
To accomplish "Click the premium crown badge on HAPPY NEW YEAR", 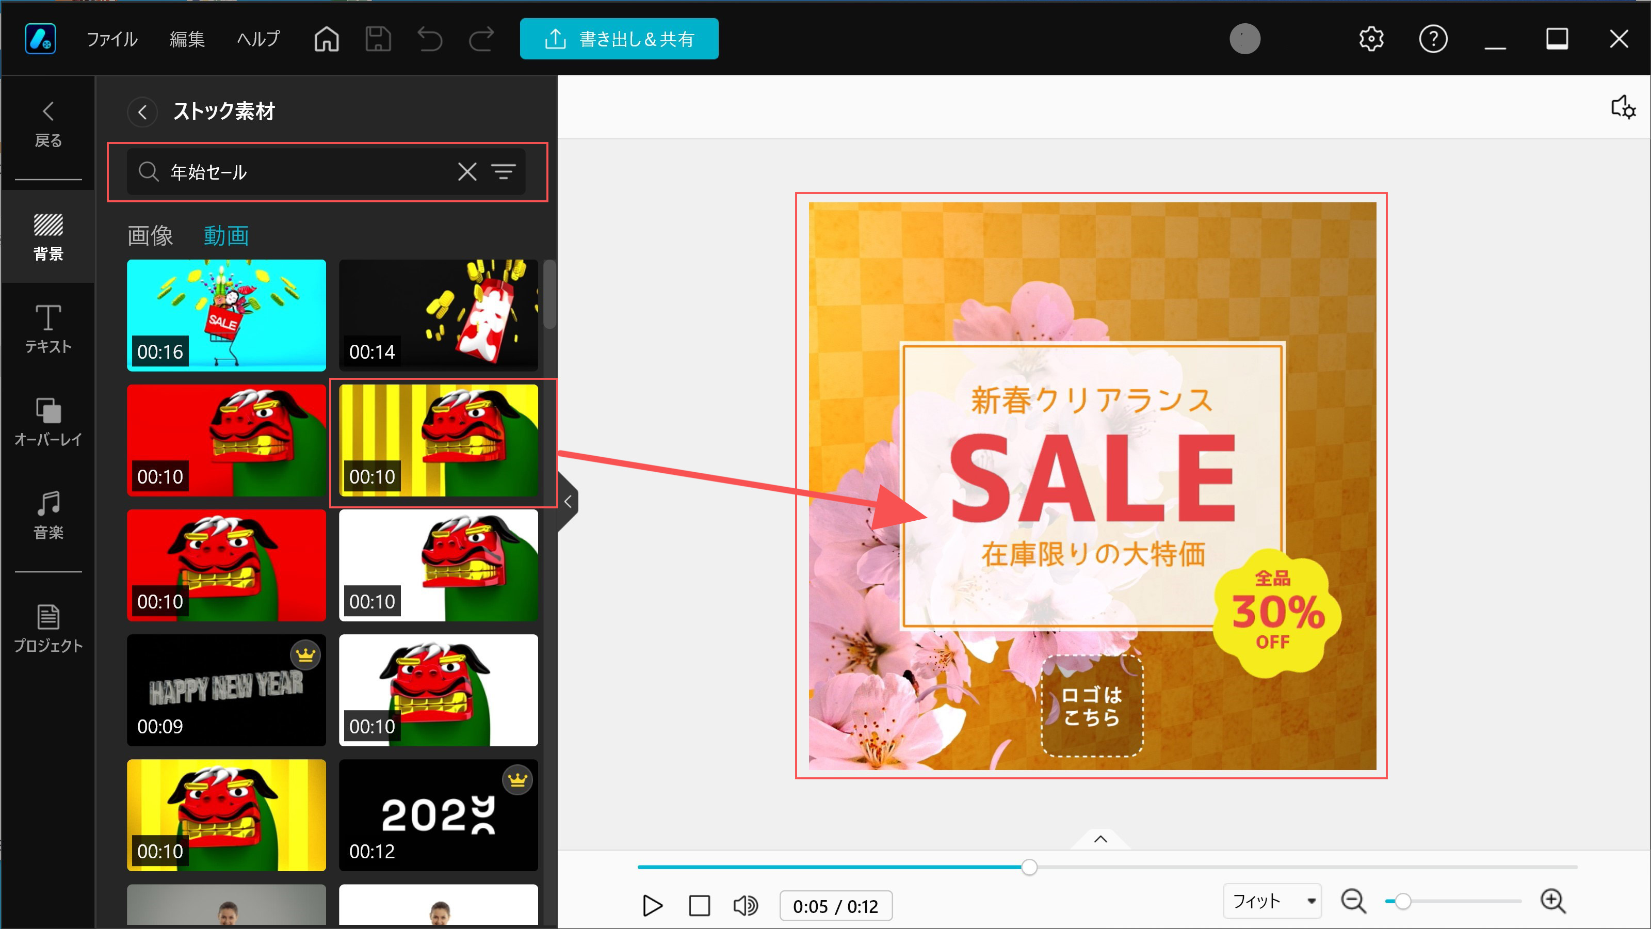I will [x=306, y=654].
